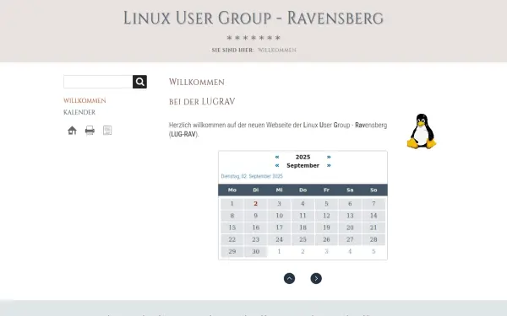Click the Tux penguin image
This screenshot has height=316, width=507.
422,131
